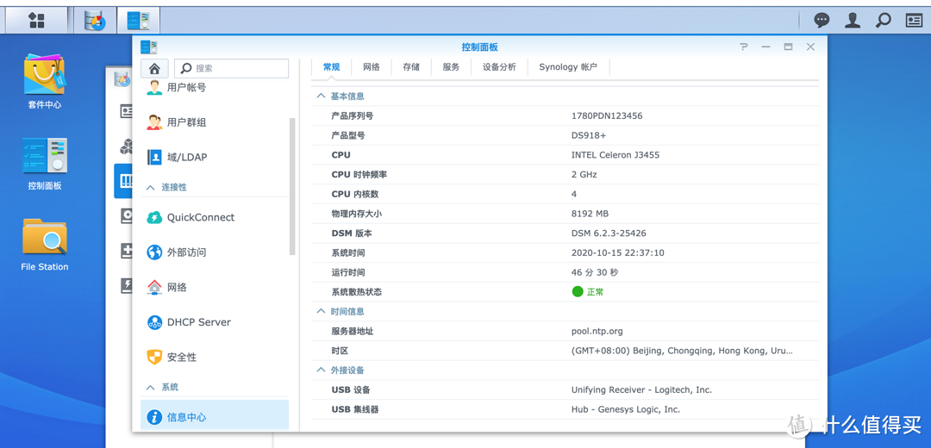Switch to the Network (网络) tab
Screen dimensions: 931x448
[x=371, y=67]
